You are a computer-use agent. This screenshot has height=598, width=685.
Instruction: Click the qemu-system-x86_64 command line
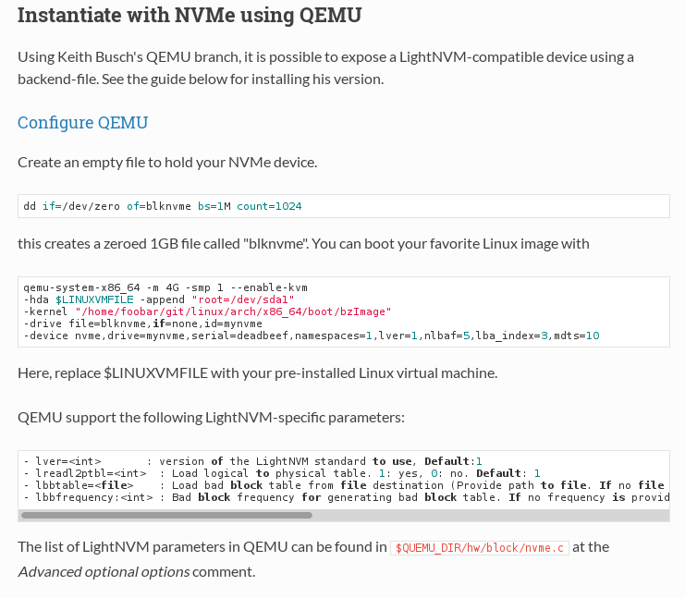(165, 287)
